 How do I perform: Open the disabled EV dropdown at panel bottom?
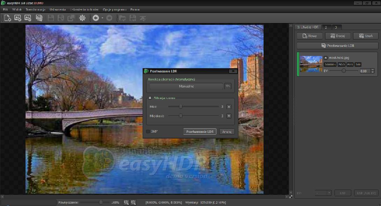point(323,193)
